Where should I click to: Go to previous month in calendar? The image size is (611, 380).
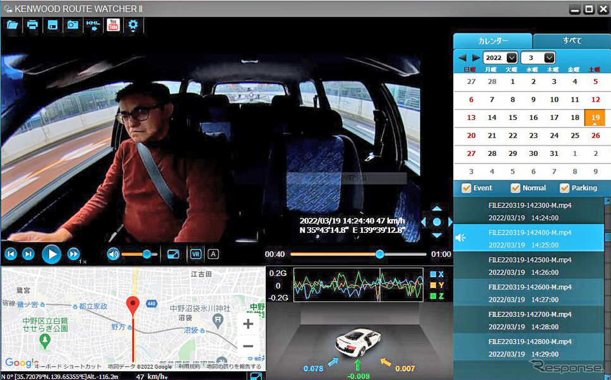463,57
